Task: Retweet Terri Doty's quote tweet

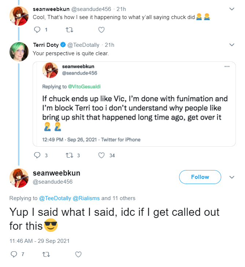Action: coord(69,155)
